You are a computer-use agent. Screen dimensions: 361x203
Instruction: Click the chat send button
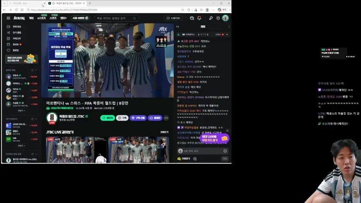pyautogui.click(x=225, y=158)
